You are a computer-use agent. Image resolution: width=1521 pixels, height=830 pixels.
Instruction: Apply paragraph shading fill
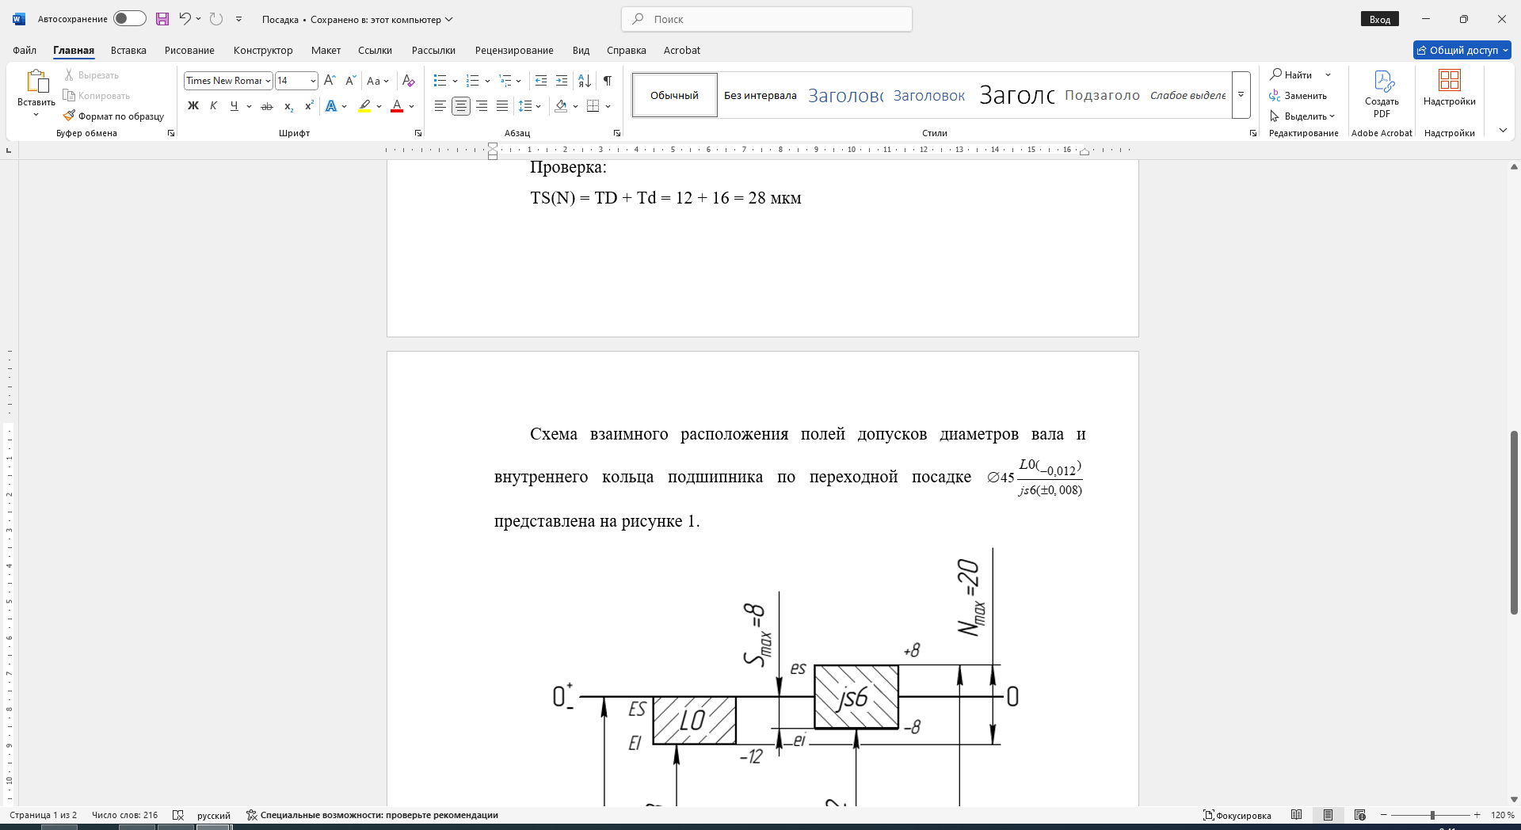(561, 106)
